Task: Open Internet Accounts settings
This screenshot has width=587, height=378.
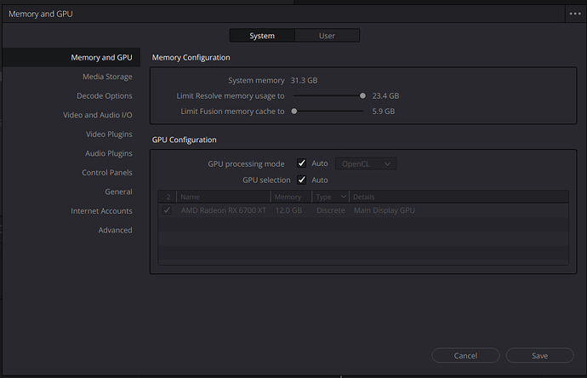Action: tap(101, 211)
